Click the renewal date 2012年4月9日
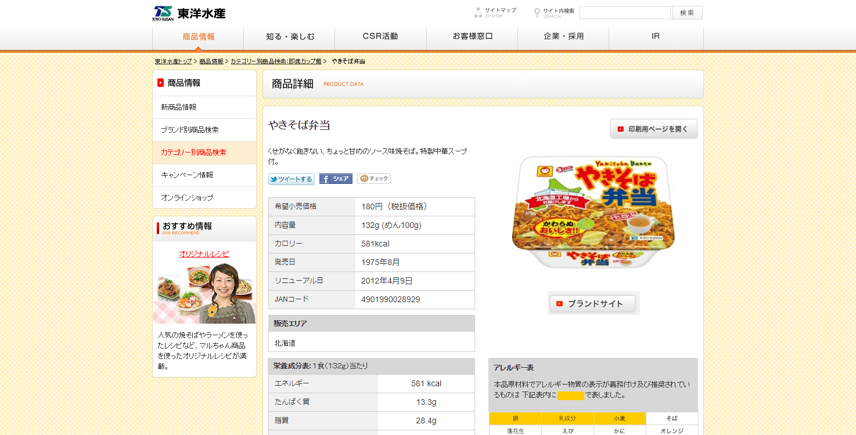Image resolution: width=856 pixels, height=435 pixels. click(x=387, y=281)
